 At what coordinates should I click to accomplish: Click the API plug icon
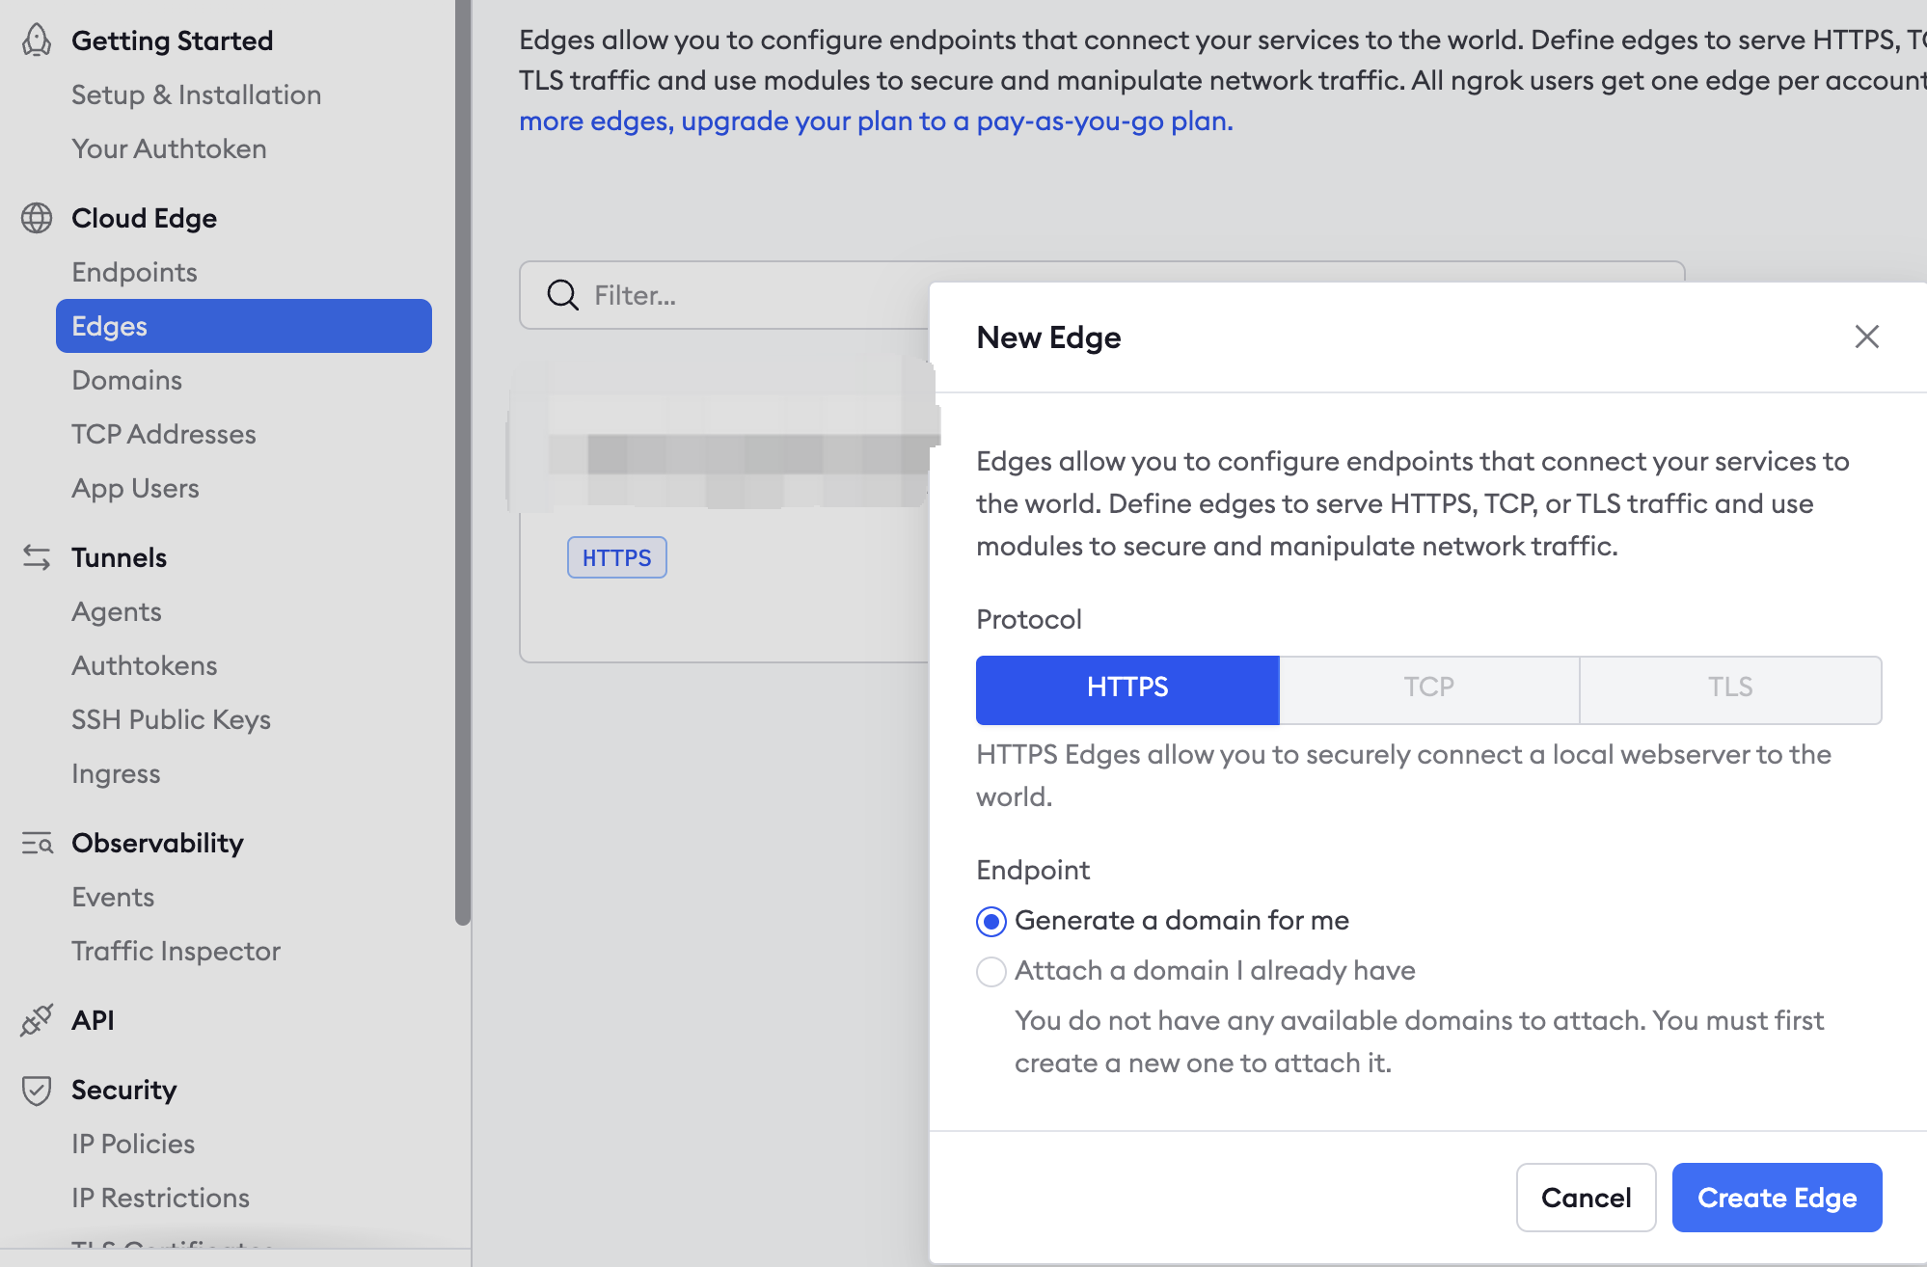pos(37,1020)
